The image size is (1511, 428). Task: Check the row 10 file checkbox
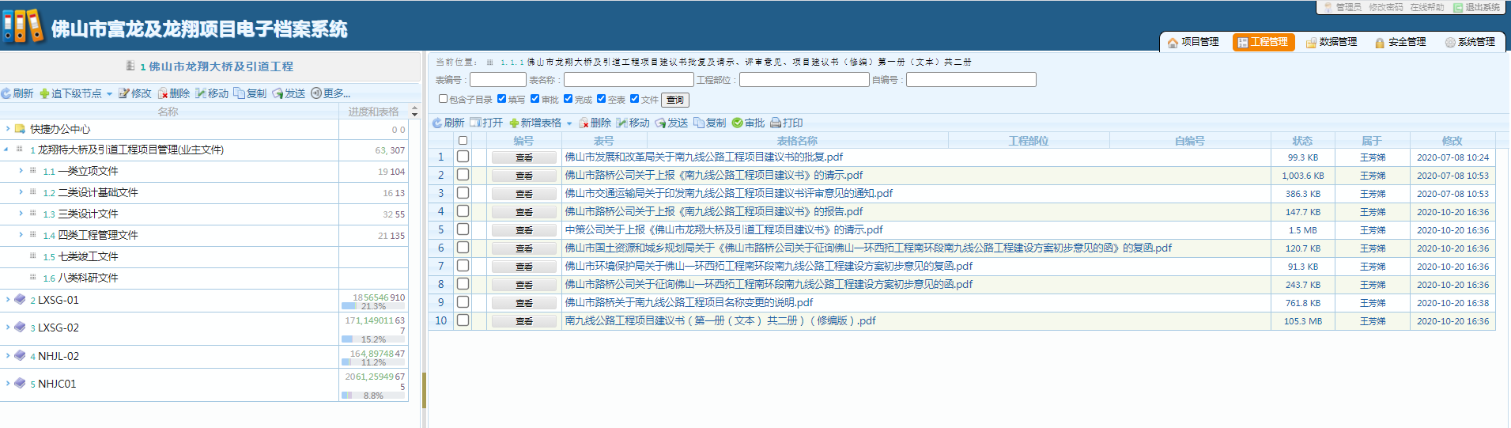tap(463, 320)
